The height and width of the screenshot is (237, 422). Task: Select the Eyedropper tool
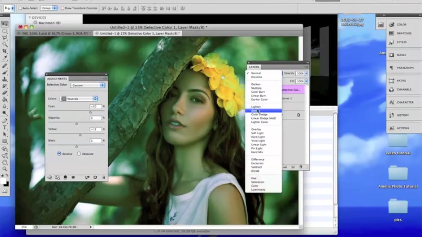click(x=5, y=58)
